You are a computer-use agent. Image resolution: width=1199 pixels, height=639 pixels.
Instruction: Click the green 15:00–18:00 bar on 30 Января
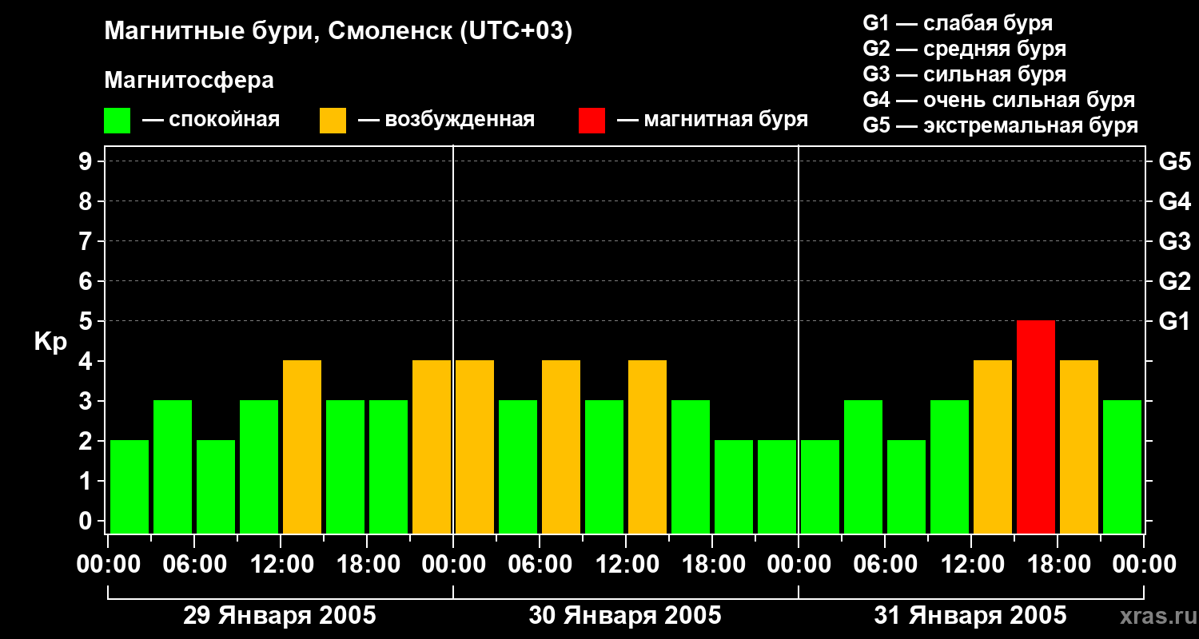tap(691, 466)
